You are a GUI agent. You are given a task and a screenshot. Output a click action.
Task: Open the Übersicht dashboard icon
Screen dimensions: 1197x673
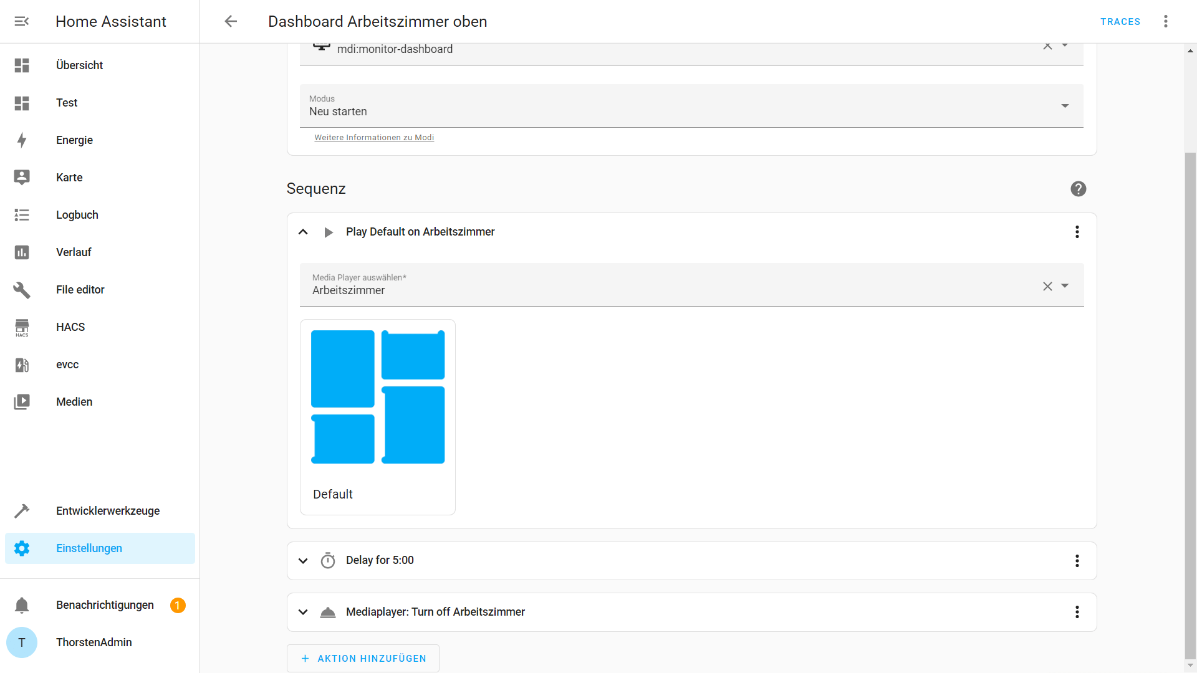click(22, 65)
